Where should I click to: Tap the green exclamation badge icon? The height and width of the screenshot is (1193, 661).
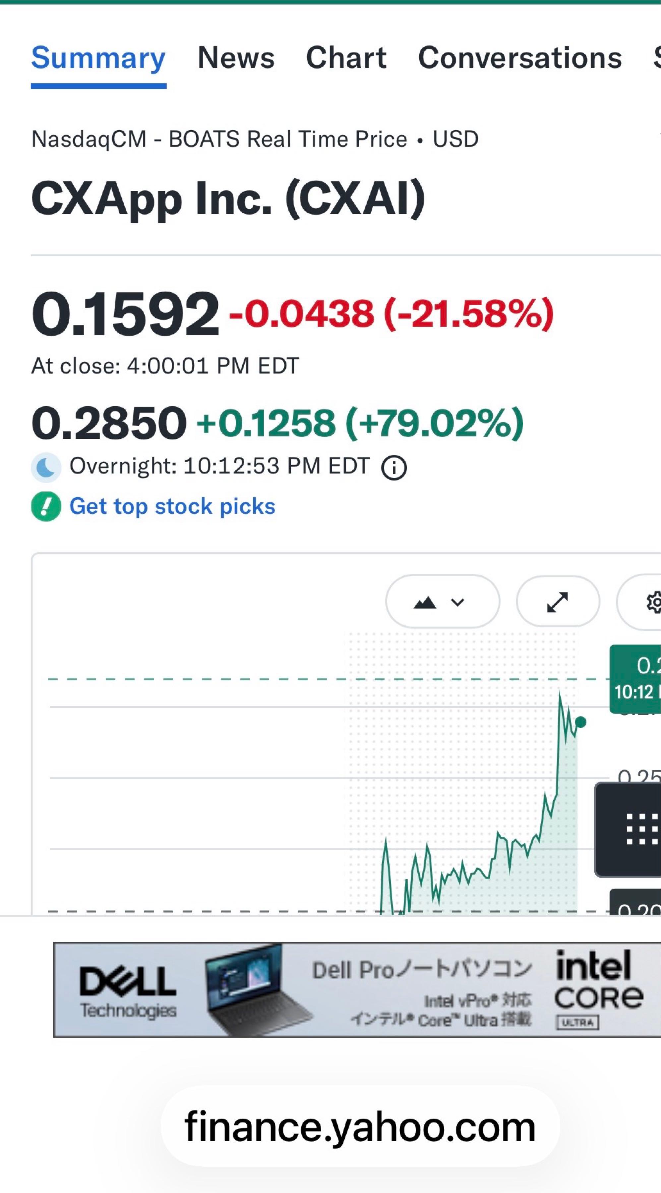(x=46, y=507)
